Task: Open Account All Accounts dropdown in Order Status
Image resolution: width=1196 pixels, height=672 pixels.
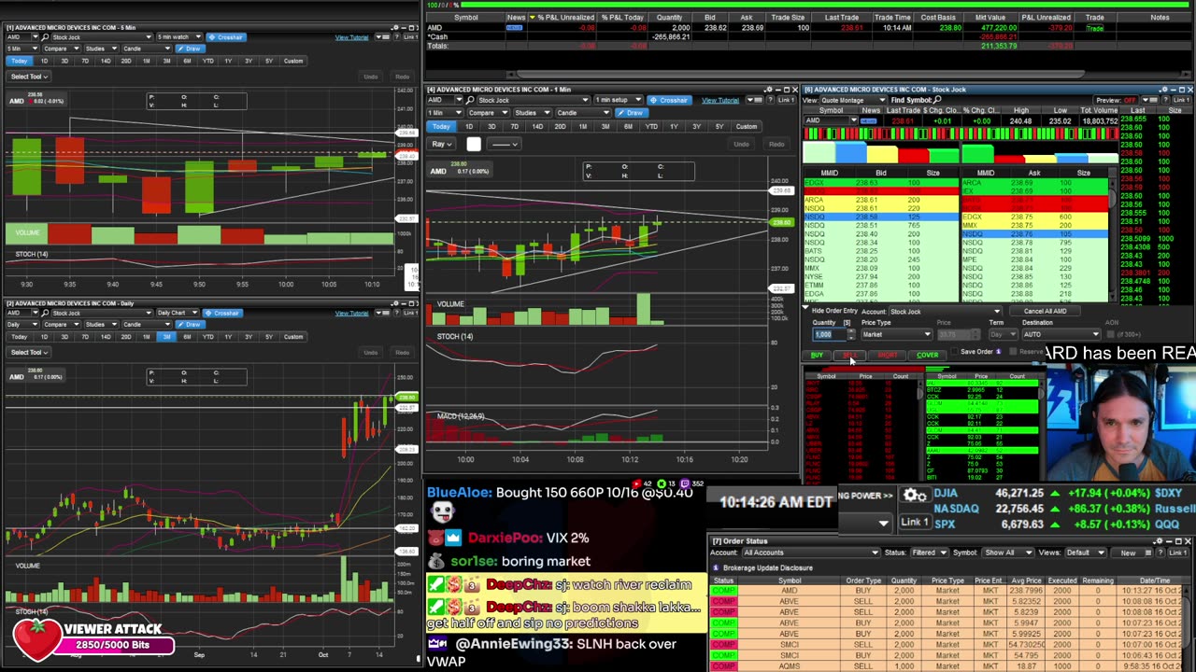Action: (810, 553)
